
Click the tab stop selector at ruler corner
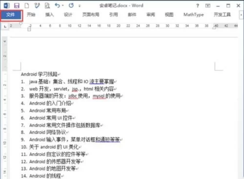coord(5,26)
